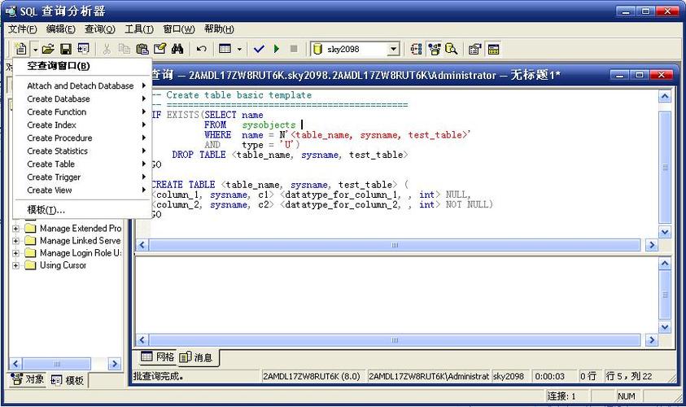Click the Undo arrow icon

(x=201, y=50)
